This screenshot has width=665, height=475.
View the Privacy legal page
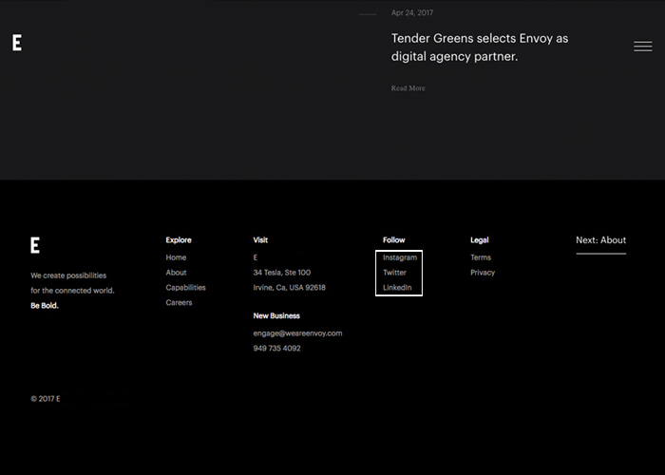(483, 273)
